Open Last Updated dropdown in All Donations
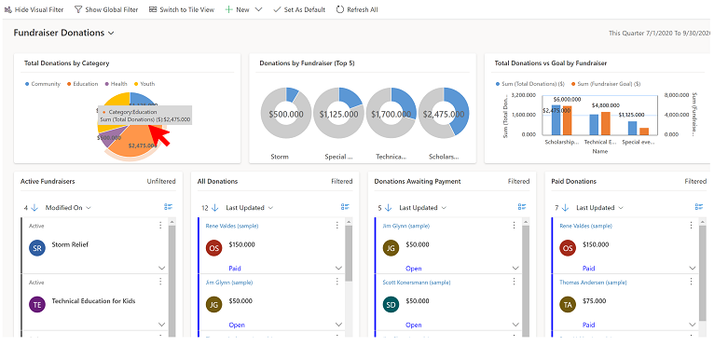Image resolution: width=728 pixels, height=346 pixels. coord(250,208)
